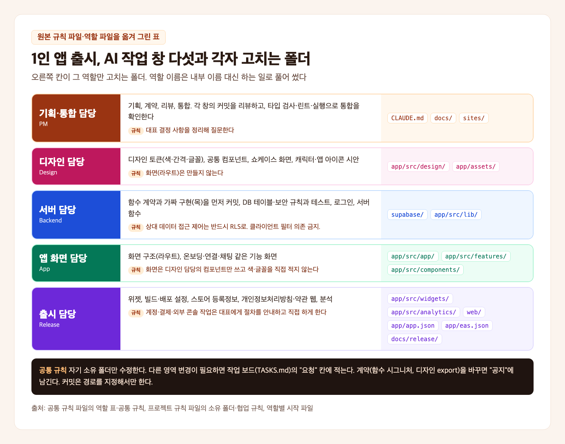
Task: Select the app/src/app/ chip
Action: click(413, 256)
